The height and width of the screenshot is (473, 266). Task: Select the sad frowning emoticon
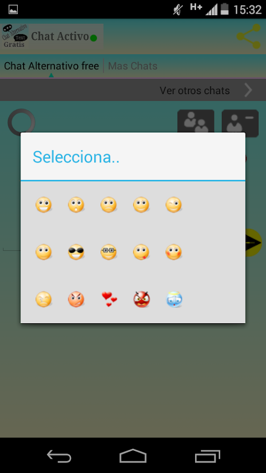point(109,205)
